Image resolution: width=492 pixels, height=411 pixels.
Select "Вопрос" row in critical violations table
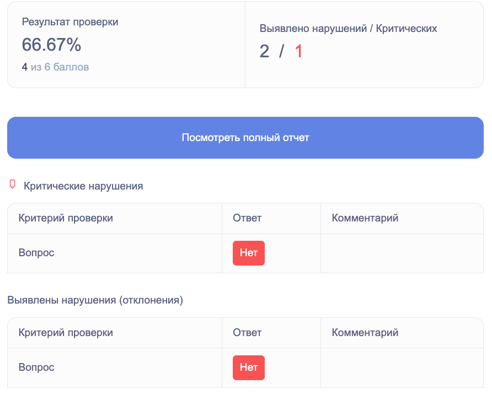click(36, 253)
